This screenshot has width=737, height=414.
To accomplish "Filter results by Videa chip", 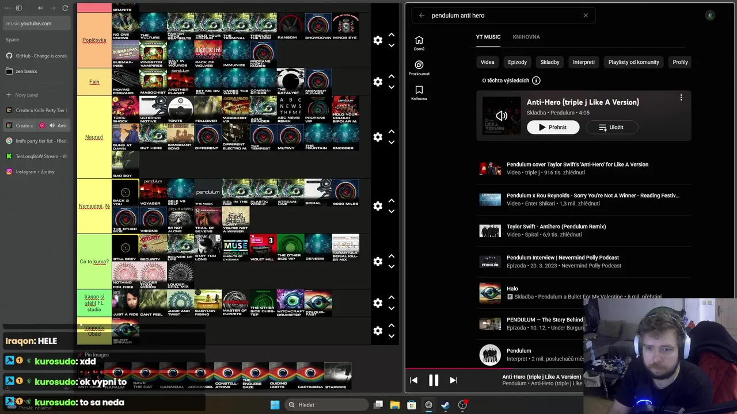I will (x=488, y=62).
